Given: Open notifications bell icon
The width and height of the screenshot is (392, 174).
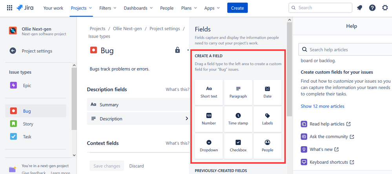Looking at the screenshot, I should 359,8.
